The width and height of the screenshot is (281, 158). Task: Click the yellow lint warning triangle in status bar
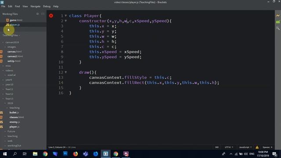point(257,147)
